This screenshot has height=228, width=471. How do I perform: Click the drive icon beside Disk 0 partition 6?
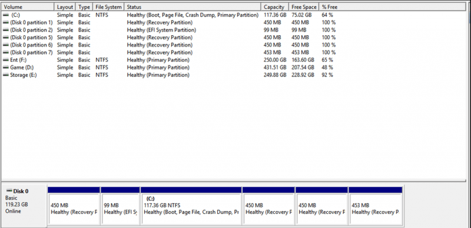[6, 45]
